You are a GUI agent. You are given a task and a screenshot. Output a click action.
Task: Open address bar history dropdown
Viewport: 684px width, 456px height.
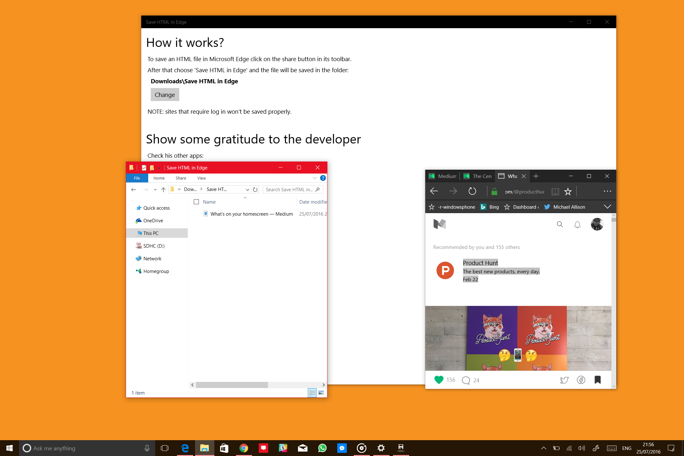pos(247,189)
